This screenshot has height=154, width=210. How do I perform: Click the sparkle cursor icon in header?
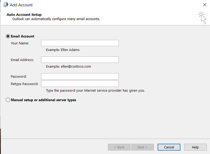point(202,17)
